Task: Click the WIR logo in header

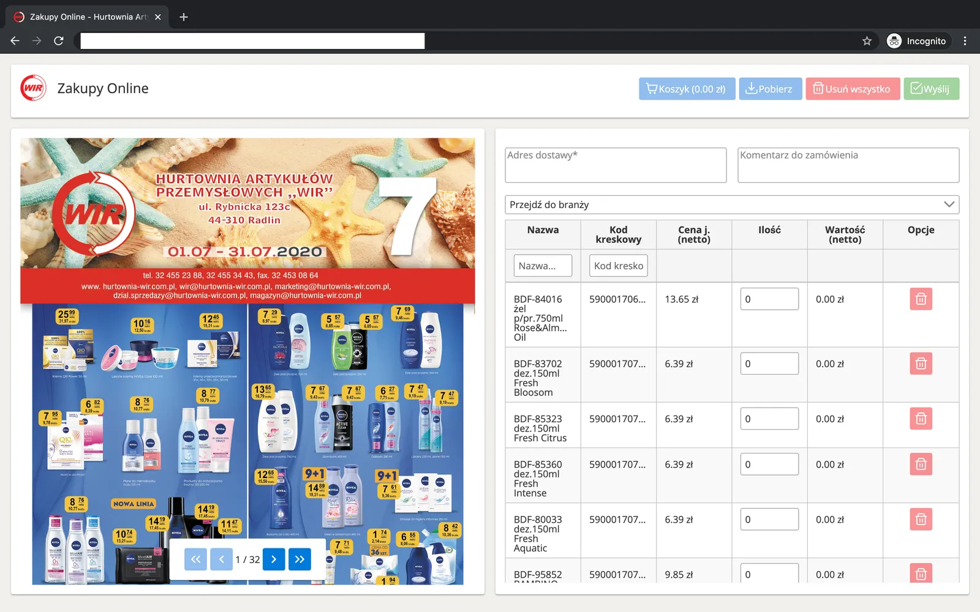Action: tap(33, 88)
